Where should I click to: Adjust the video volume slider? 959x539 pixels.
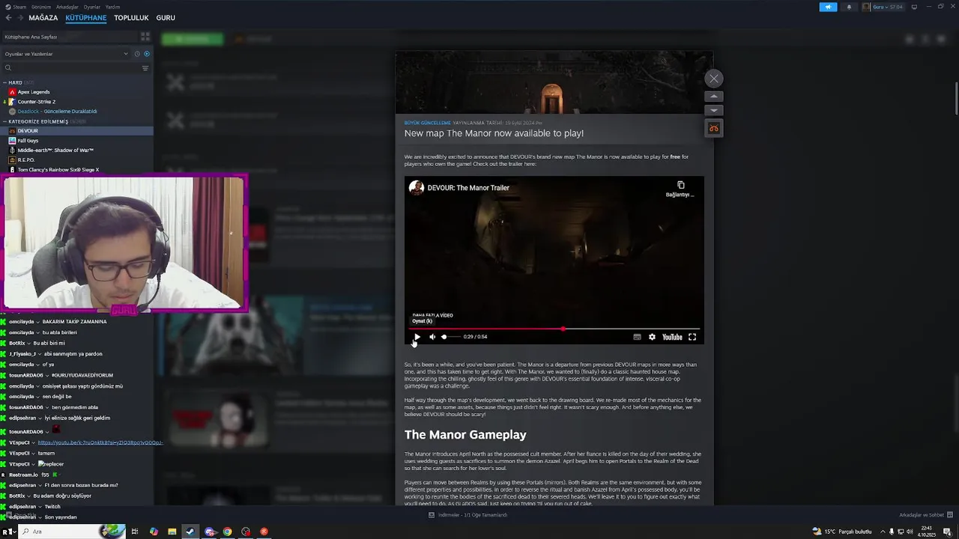click(x=450, y=337)
